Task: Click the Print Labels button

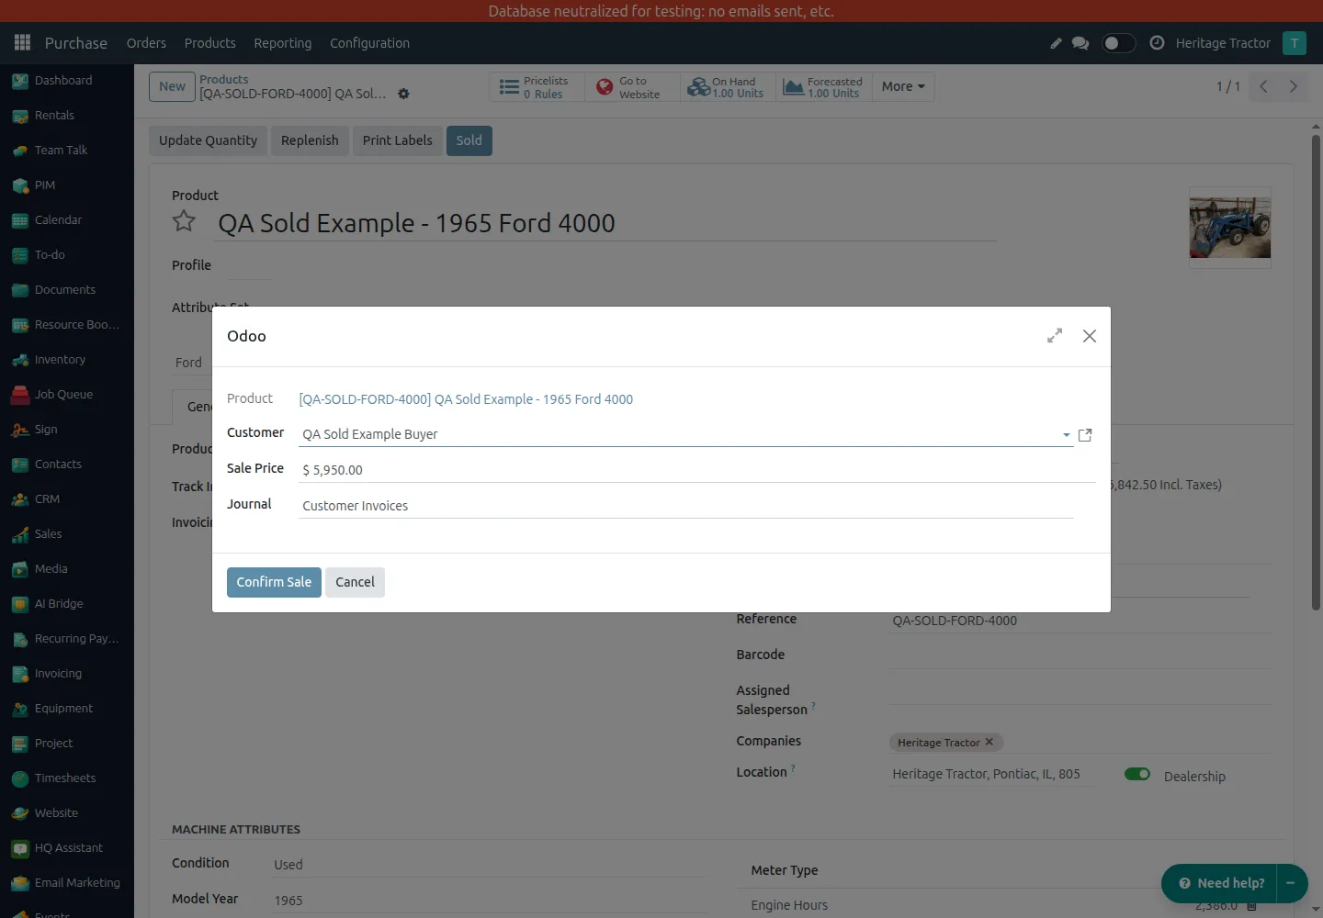Action: tap(397, 140)
